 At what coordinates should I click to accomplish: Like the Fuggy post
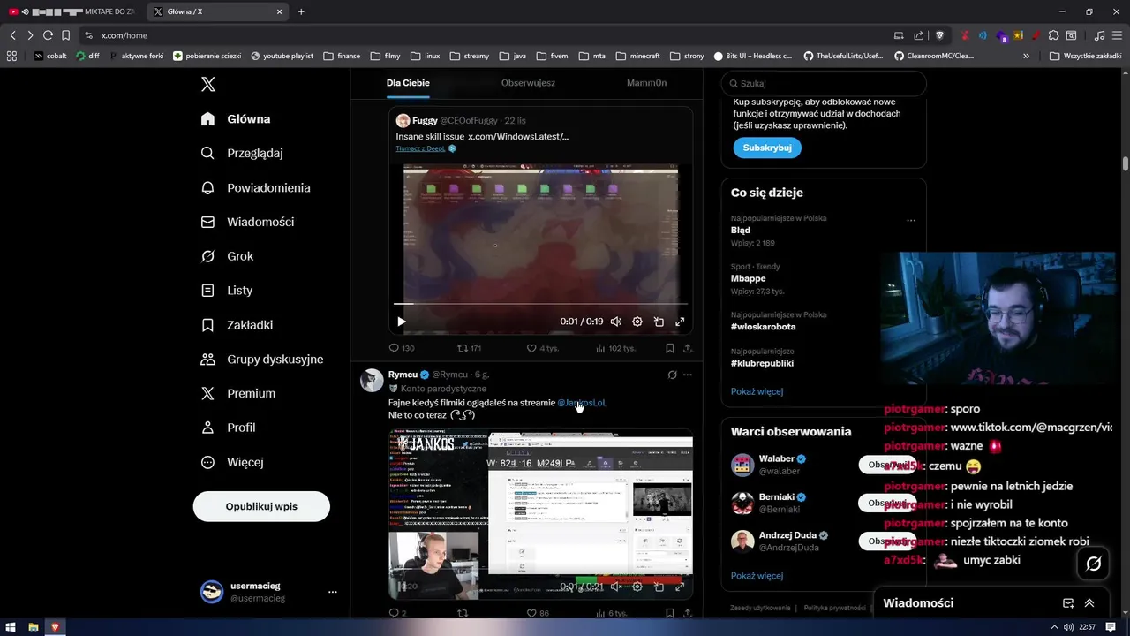coord(542,348)
